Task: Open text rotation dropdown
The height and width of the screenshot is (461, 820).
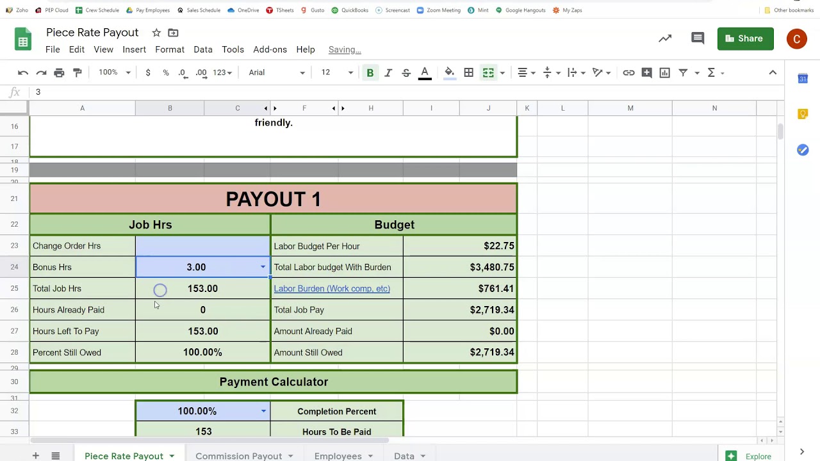Action: (x=601, y=73)
